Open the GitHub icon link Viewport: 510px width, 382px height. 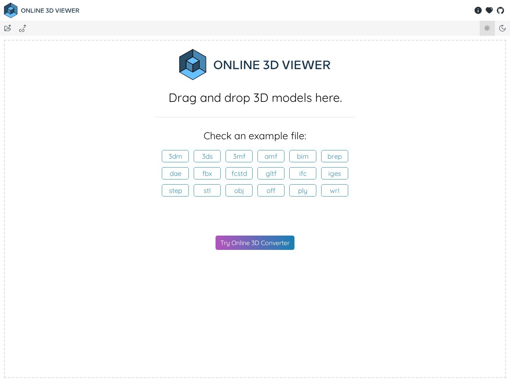pyautogui.click(x=500, y=10)
